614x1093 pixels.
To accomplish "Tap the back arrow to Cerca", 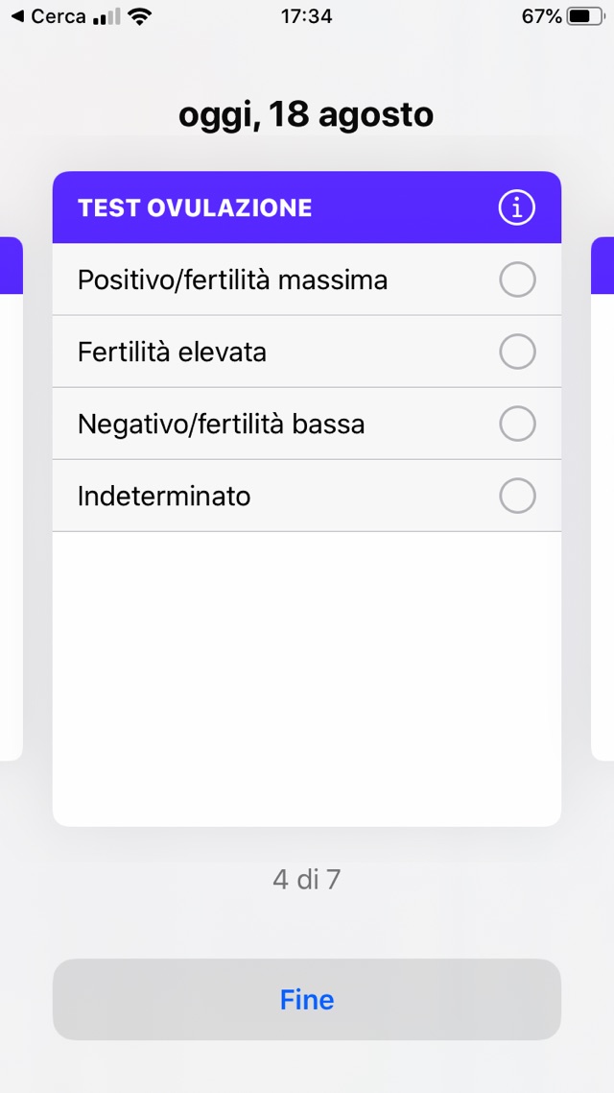I will (16, 16).
